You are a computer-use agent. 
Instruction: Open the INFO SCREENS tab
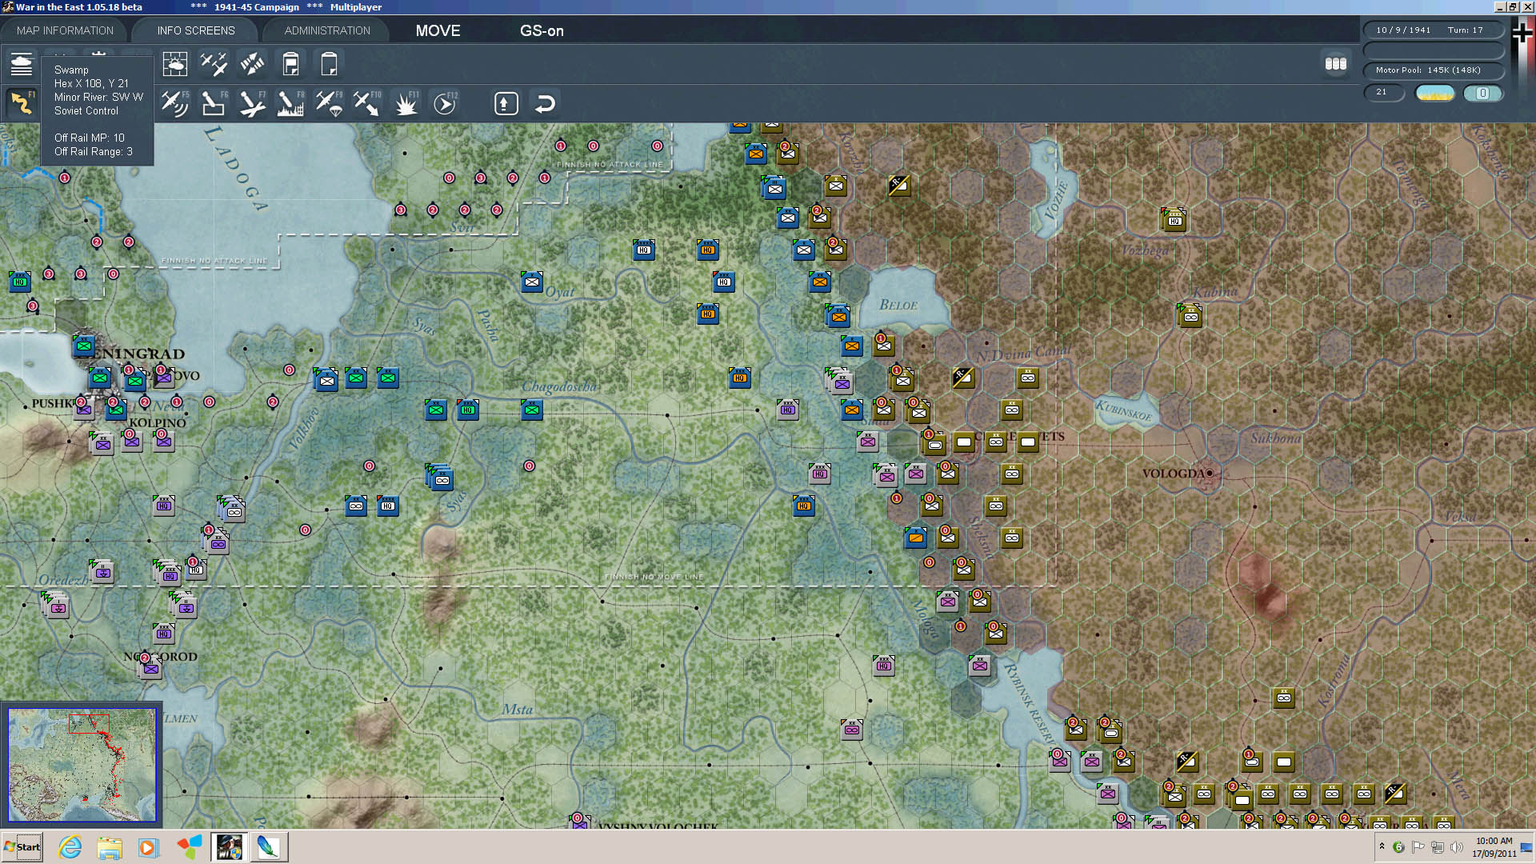(x=196, y=30)
